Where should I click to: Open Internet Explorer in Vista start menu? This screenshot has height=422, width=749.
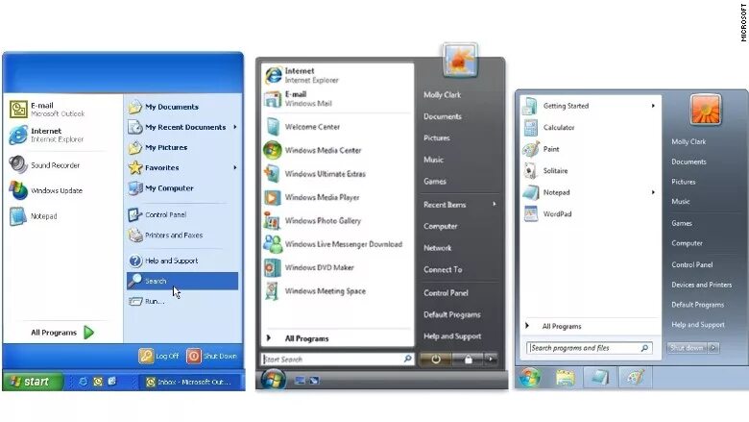(302, 75)
